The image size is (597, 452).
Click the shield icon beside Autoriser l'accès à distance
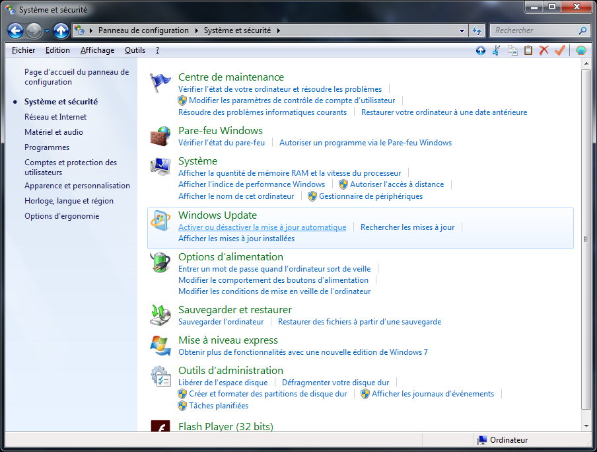coord(343,184)
